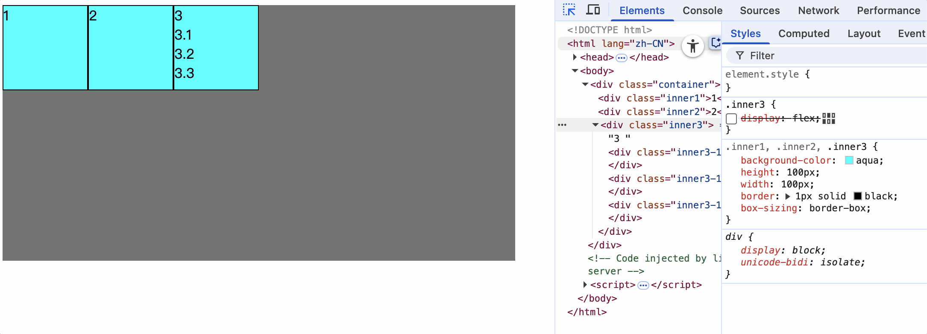The height and width of the screenshot is (334, 927).
Task: Toggle the device toolbar icon
Action: 593,10
